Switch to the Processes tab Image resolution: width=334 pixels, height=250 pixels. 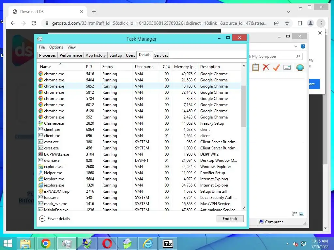47,55
